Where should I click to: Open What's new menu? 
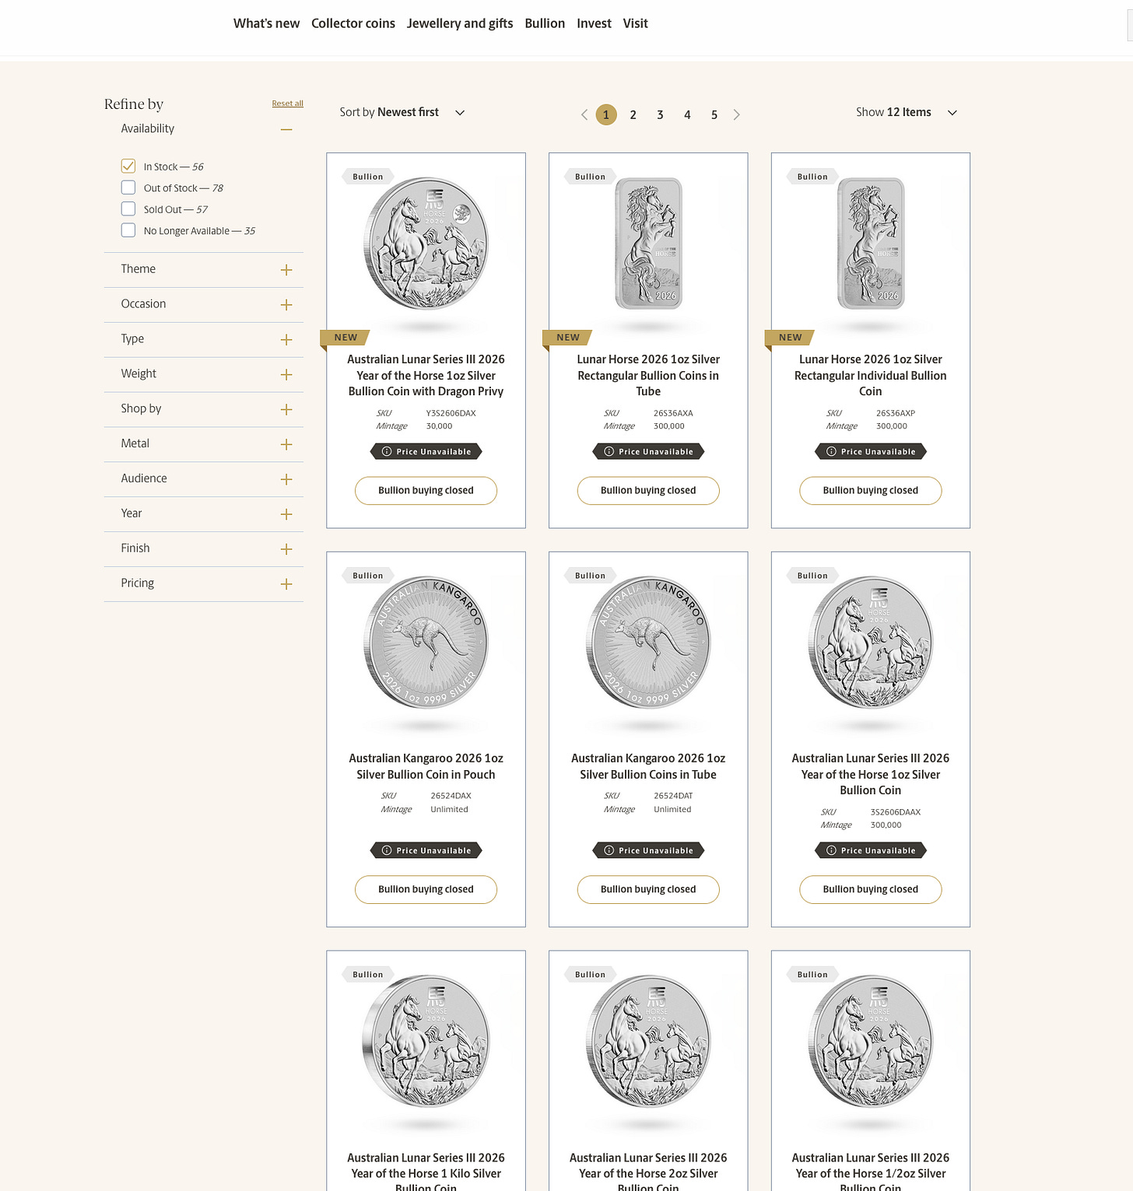point(266,23)
